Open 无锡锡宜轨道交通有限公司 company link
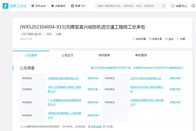196x131 pixels. click(x=63, y=79)
